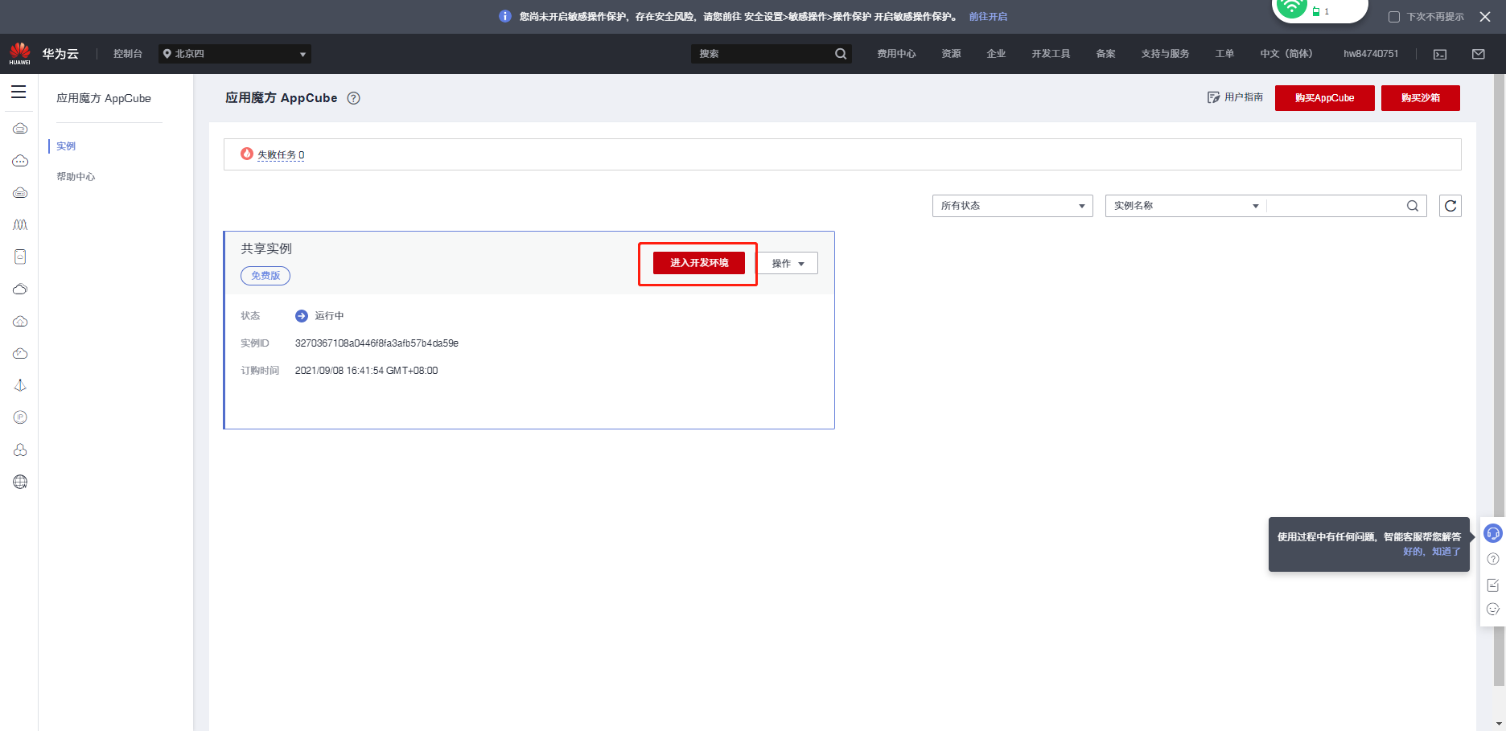Open the 资源 menu

(x=951, y=54)
